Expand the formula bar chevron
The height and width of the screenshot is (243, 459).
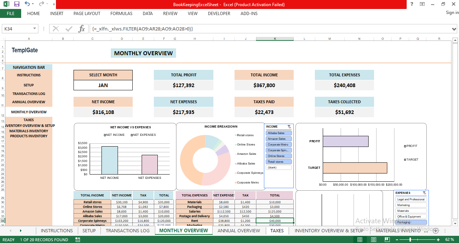pos(455,29)
